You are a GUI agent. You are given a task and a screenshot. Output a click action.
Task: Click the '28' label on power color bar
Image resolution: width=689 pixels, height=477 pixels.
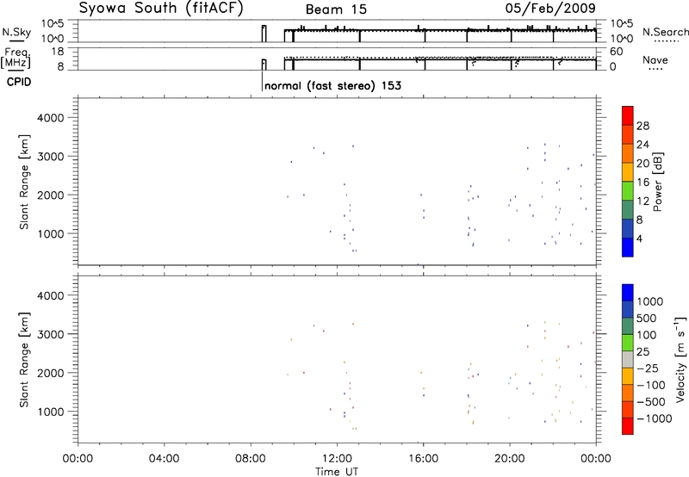tap(642, 126)
